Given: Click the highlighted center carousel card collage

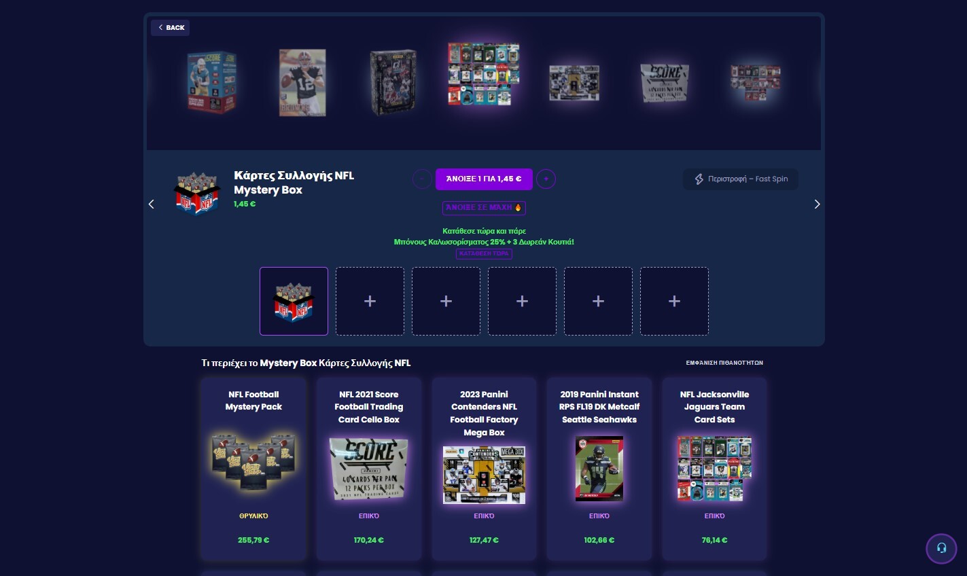Looking at the screenshot, I should coord(483,75).
